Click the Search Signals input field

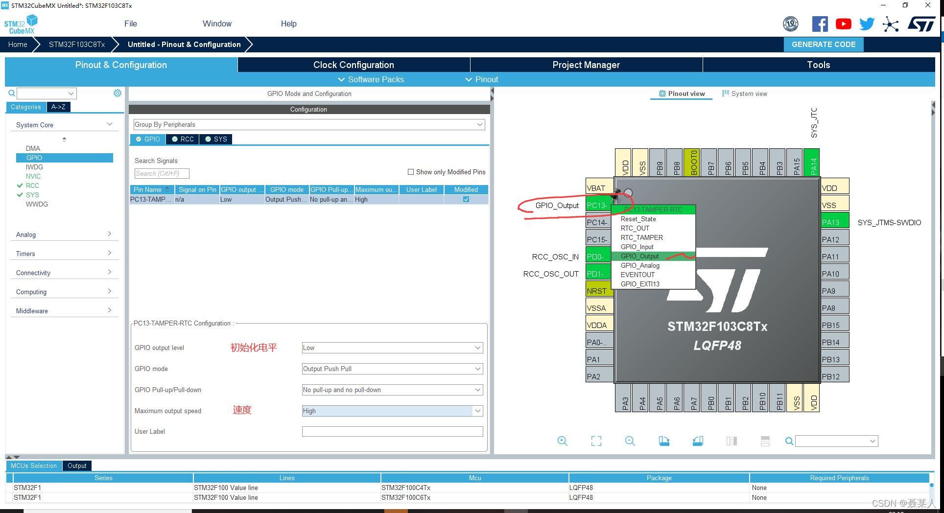click(x=162, y=173)
